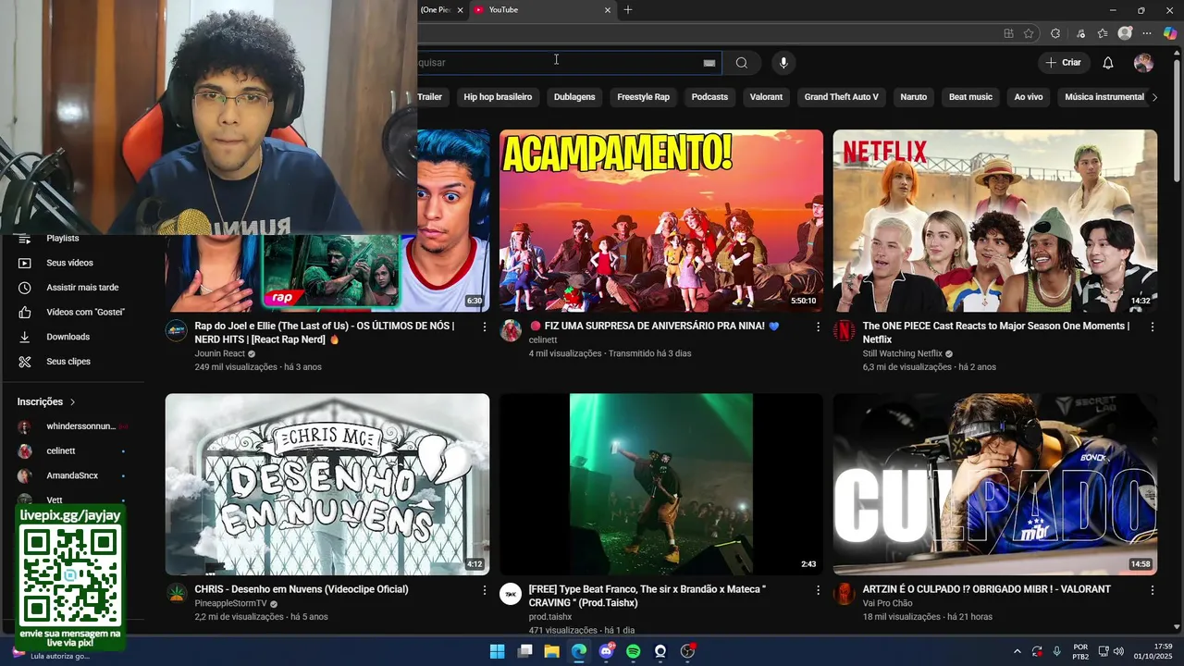
Task: Open Discord from taskbar
Action: point(606,651)
